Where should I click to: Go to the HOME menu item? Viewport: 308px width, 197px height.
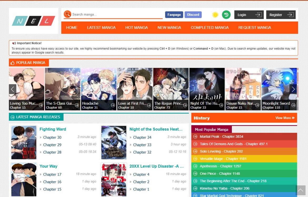pyautogui.click(x=72, y=28)
